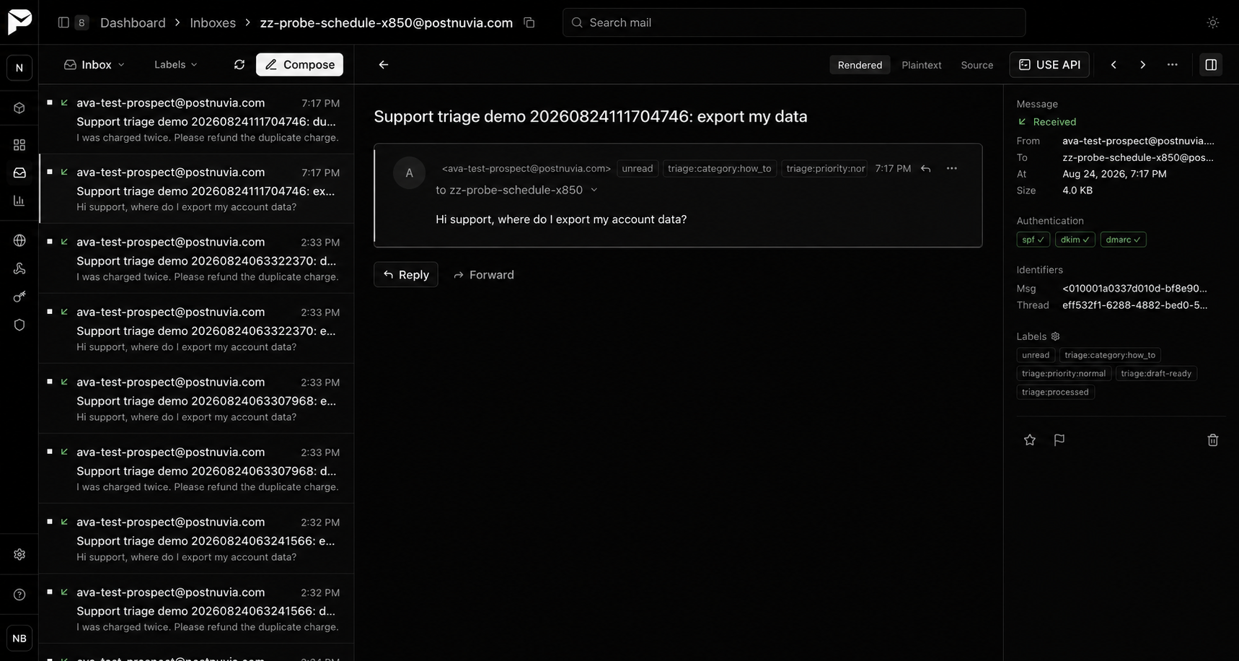Toggle the left sidebar collapse icon
This screenshot has width=1239, height=661.
pyautogui.click(x=63, y=22)
